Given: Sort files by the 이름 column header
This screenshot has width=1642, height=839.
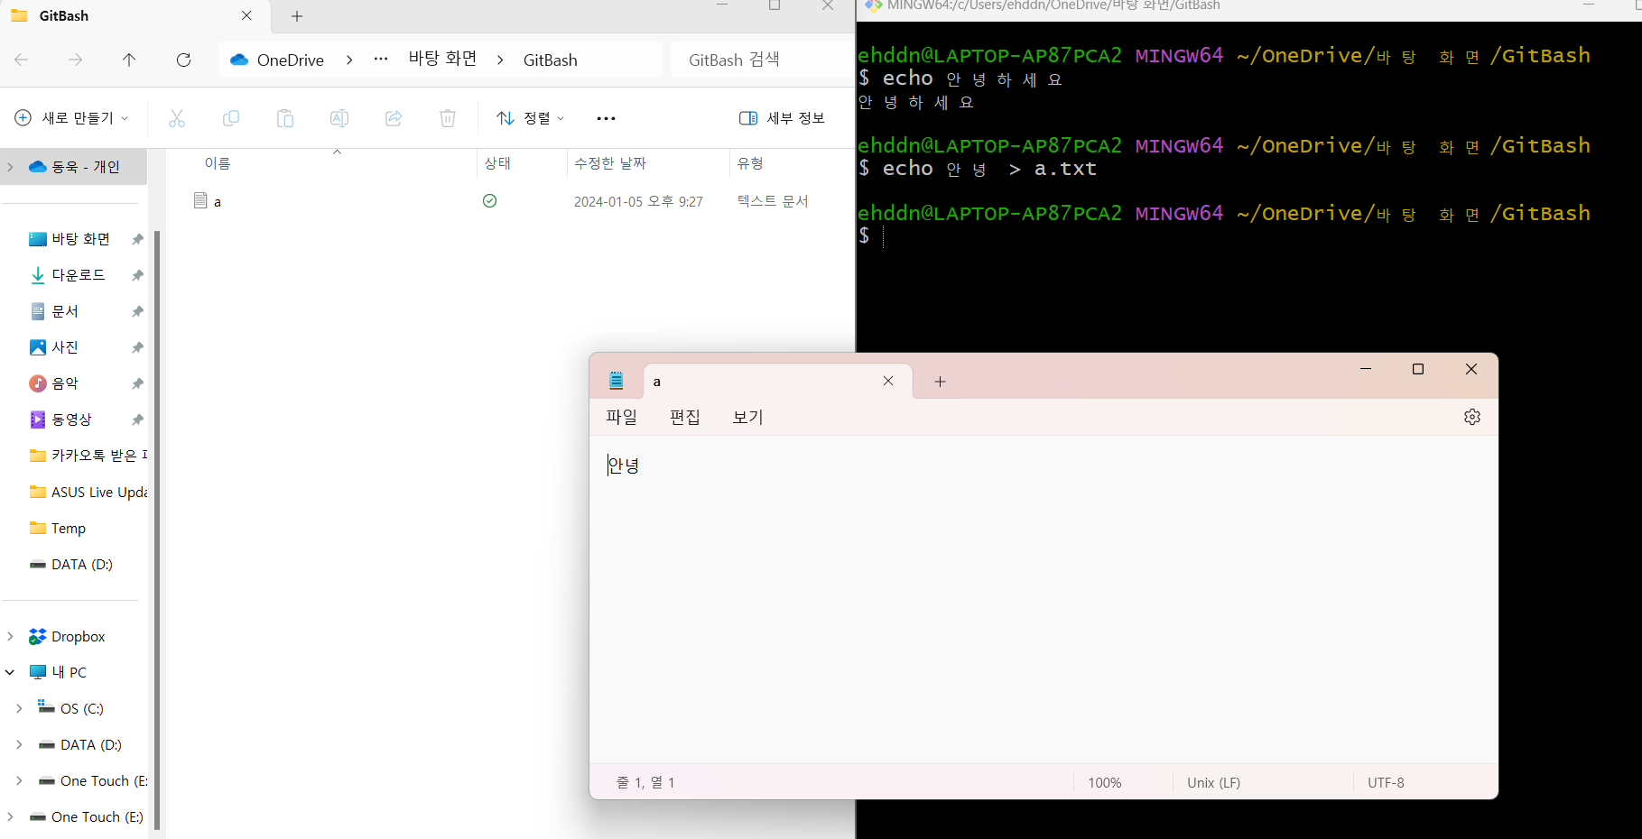Looking at the screenshot, I should point(218,163).
